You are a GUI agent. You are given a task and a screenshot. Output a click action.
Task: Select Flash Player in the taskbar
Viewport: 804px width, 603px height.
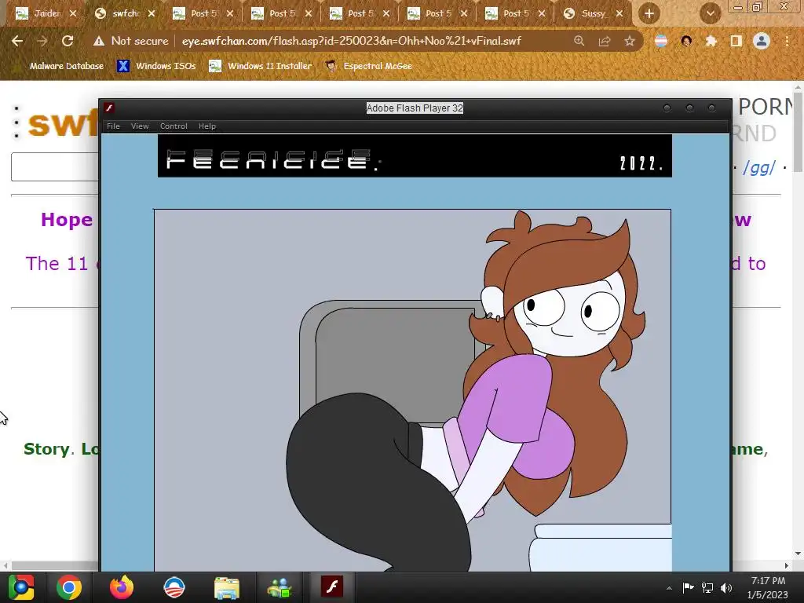332,587
